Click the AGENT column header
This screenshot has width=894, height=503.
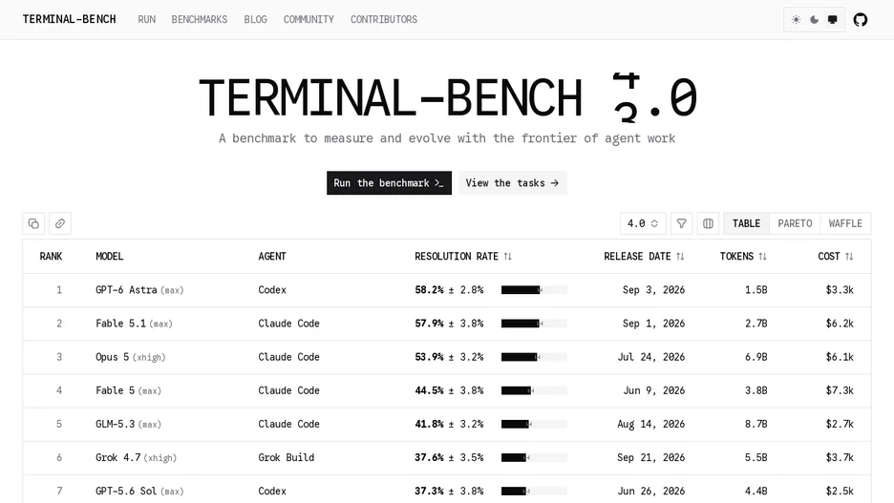coord(272,257)
